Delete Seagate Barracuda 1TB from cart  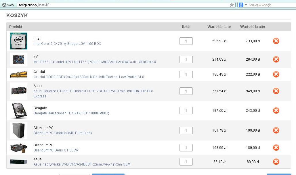click(276, 111)
